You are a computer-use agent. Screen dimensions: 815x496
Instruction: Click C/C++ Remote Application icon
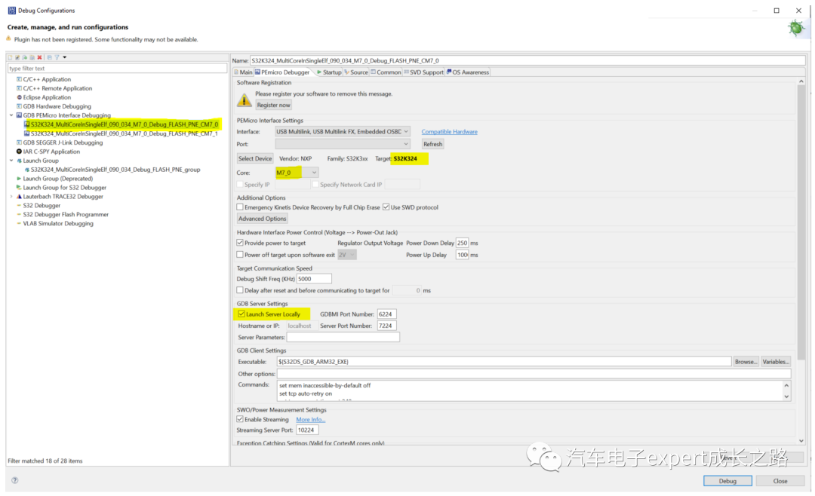(x=19, y=88)
